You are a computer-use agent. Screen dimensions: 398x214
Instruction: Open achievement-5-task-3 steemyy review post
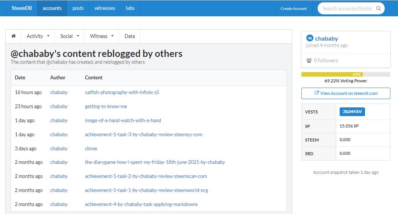(143, 134)
